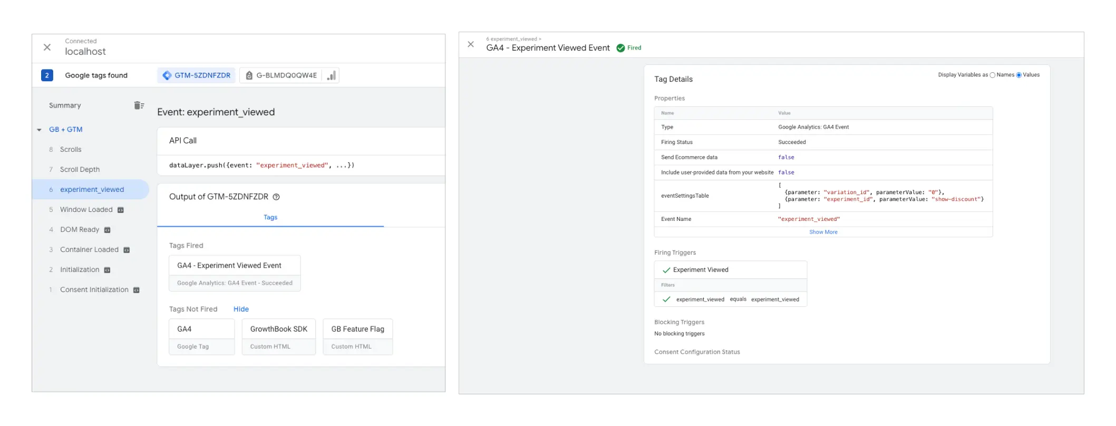Click the checkmark in the experiment_viewed filter row
Screen dimensions: 1116x426
pos(666,299)
